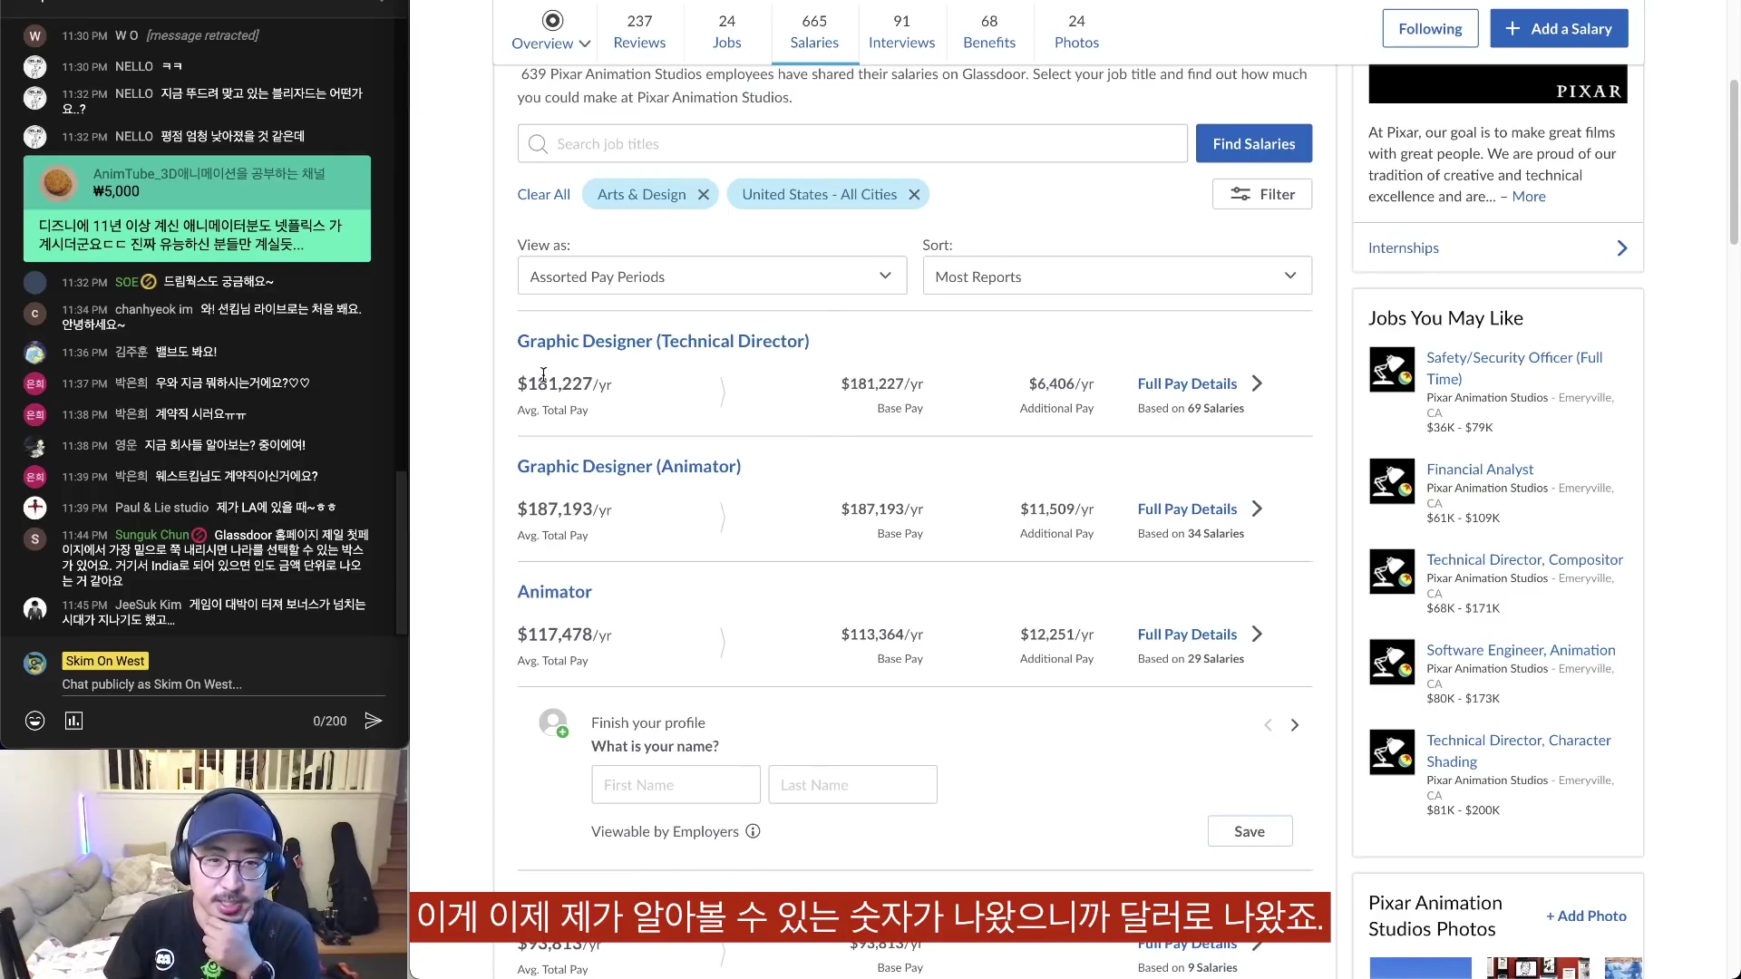Save the profile name
The width and height of the screenshot is (1741, 979).
[1250, 831]
